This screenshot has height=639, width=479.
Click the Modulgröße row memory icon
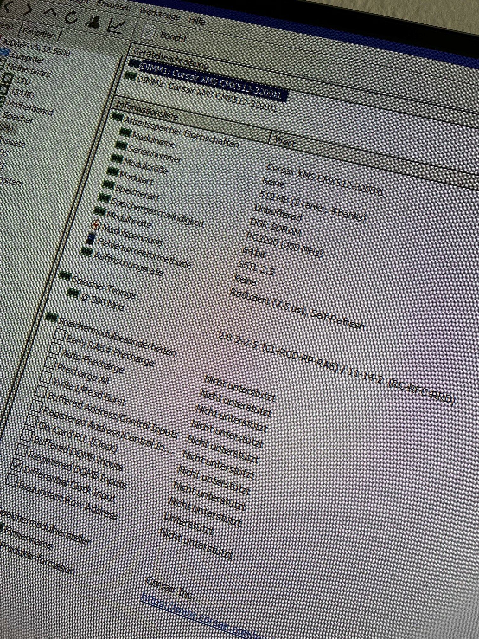pos(116,158)
